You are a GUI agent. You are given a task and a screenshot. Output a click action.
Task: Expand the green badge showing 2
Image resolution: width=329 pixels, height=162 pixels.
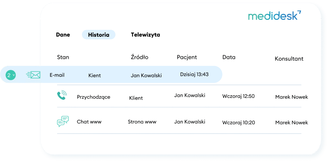[11, 75]
